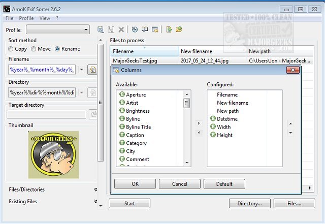Remove configured column with left arrow
Image resolution: width=325 pixels, height=224 pixels.
coord(199,133)
